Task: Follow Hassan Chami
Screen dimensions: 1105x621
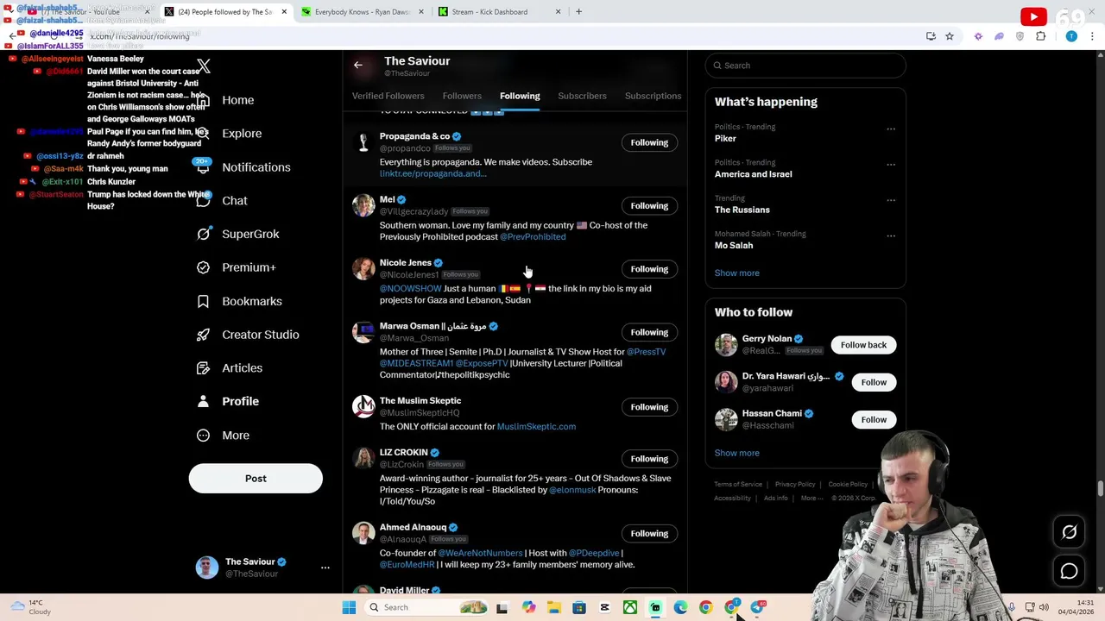Action: coord(874,420)
